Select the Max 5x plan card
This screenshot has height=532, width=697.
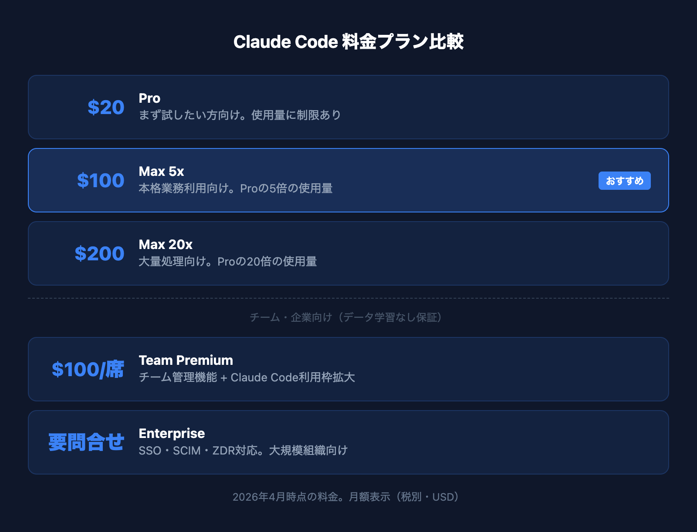coord(436,180)
